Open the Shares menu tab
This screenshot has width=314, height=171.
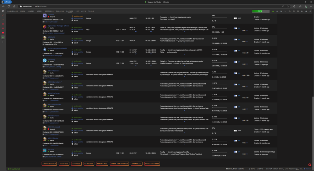coord(31,11)
